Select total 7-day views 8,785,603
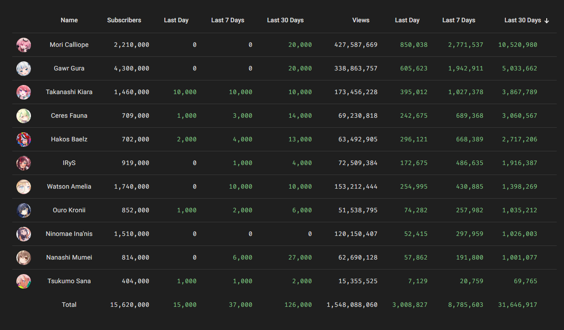The width and height of the screenshot is (564, 330). click(466, 305)
